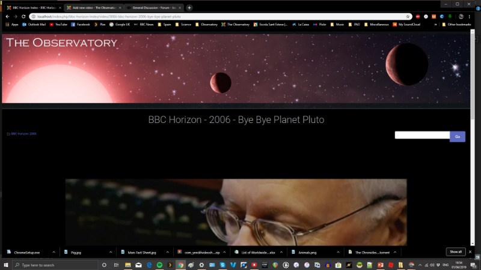
Task: Open The Observatory bookmark
Action: tap(236, 25)
